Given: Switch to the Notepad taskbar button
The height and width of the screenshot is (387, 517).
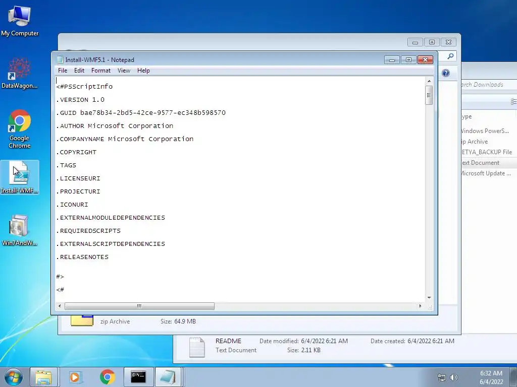Looking at the screenshot, I should (168, 377).
